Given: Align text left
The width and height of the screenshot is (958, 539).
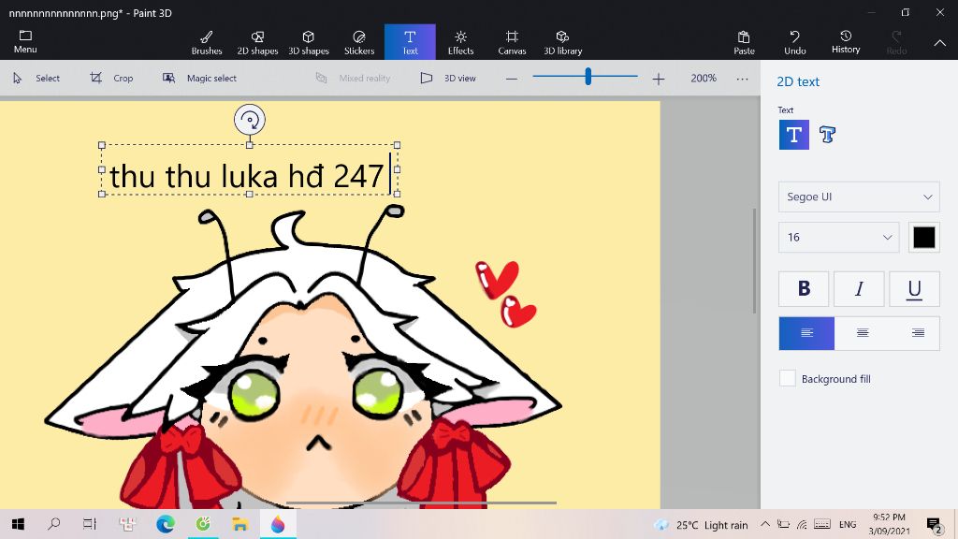Looking at the screenshot, I should coord(806,333).
